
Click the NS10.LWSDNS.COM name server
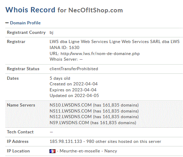[71, 105]
